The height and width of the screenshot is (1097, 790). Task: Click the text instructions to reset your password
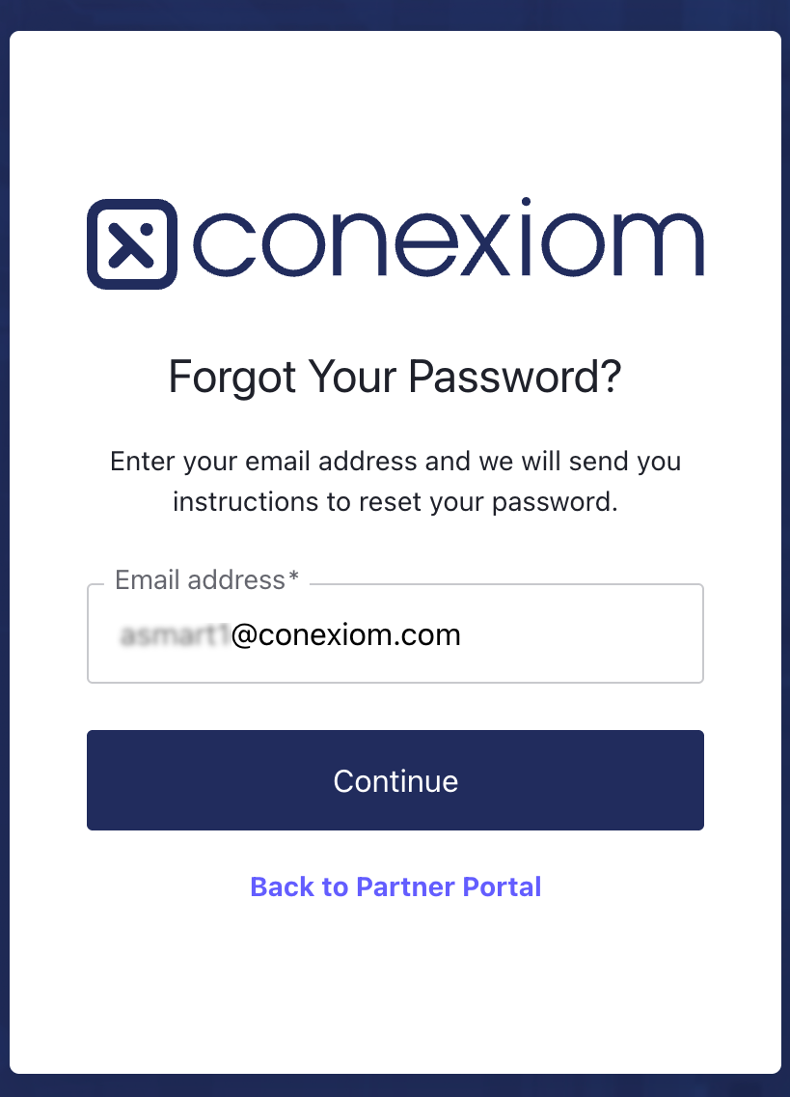(395, 502)
